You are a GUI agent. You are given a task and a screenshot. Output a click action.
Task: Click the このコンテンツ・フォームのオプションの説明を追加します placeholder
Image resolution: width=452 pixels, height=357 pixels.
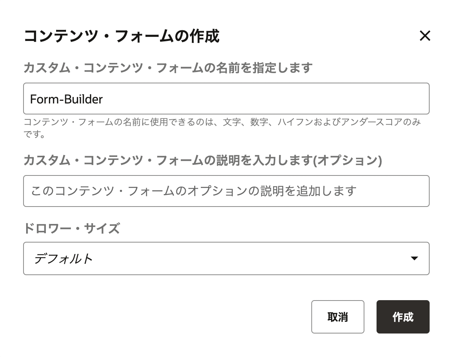click(x=193, y=191)
